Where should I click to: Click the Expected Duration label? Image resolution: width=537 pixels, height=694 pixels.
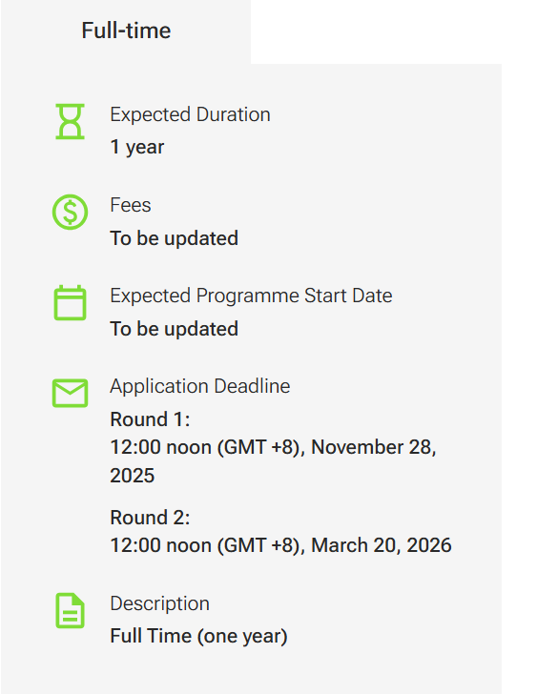point(190,114)
